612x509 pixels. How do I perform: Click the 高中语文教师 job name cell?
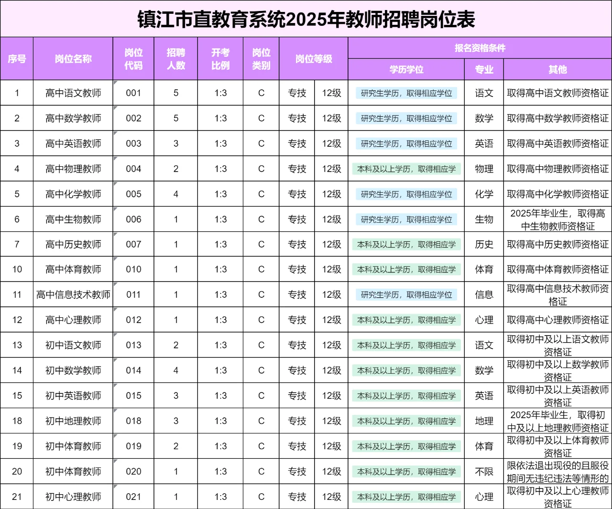(x=73, y=93)
